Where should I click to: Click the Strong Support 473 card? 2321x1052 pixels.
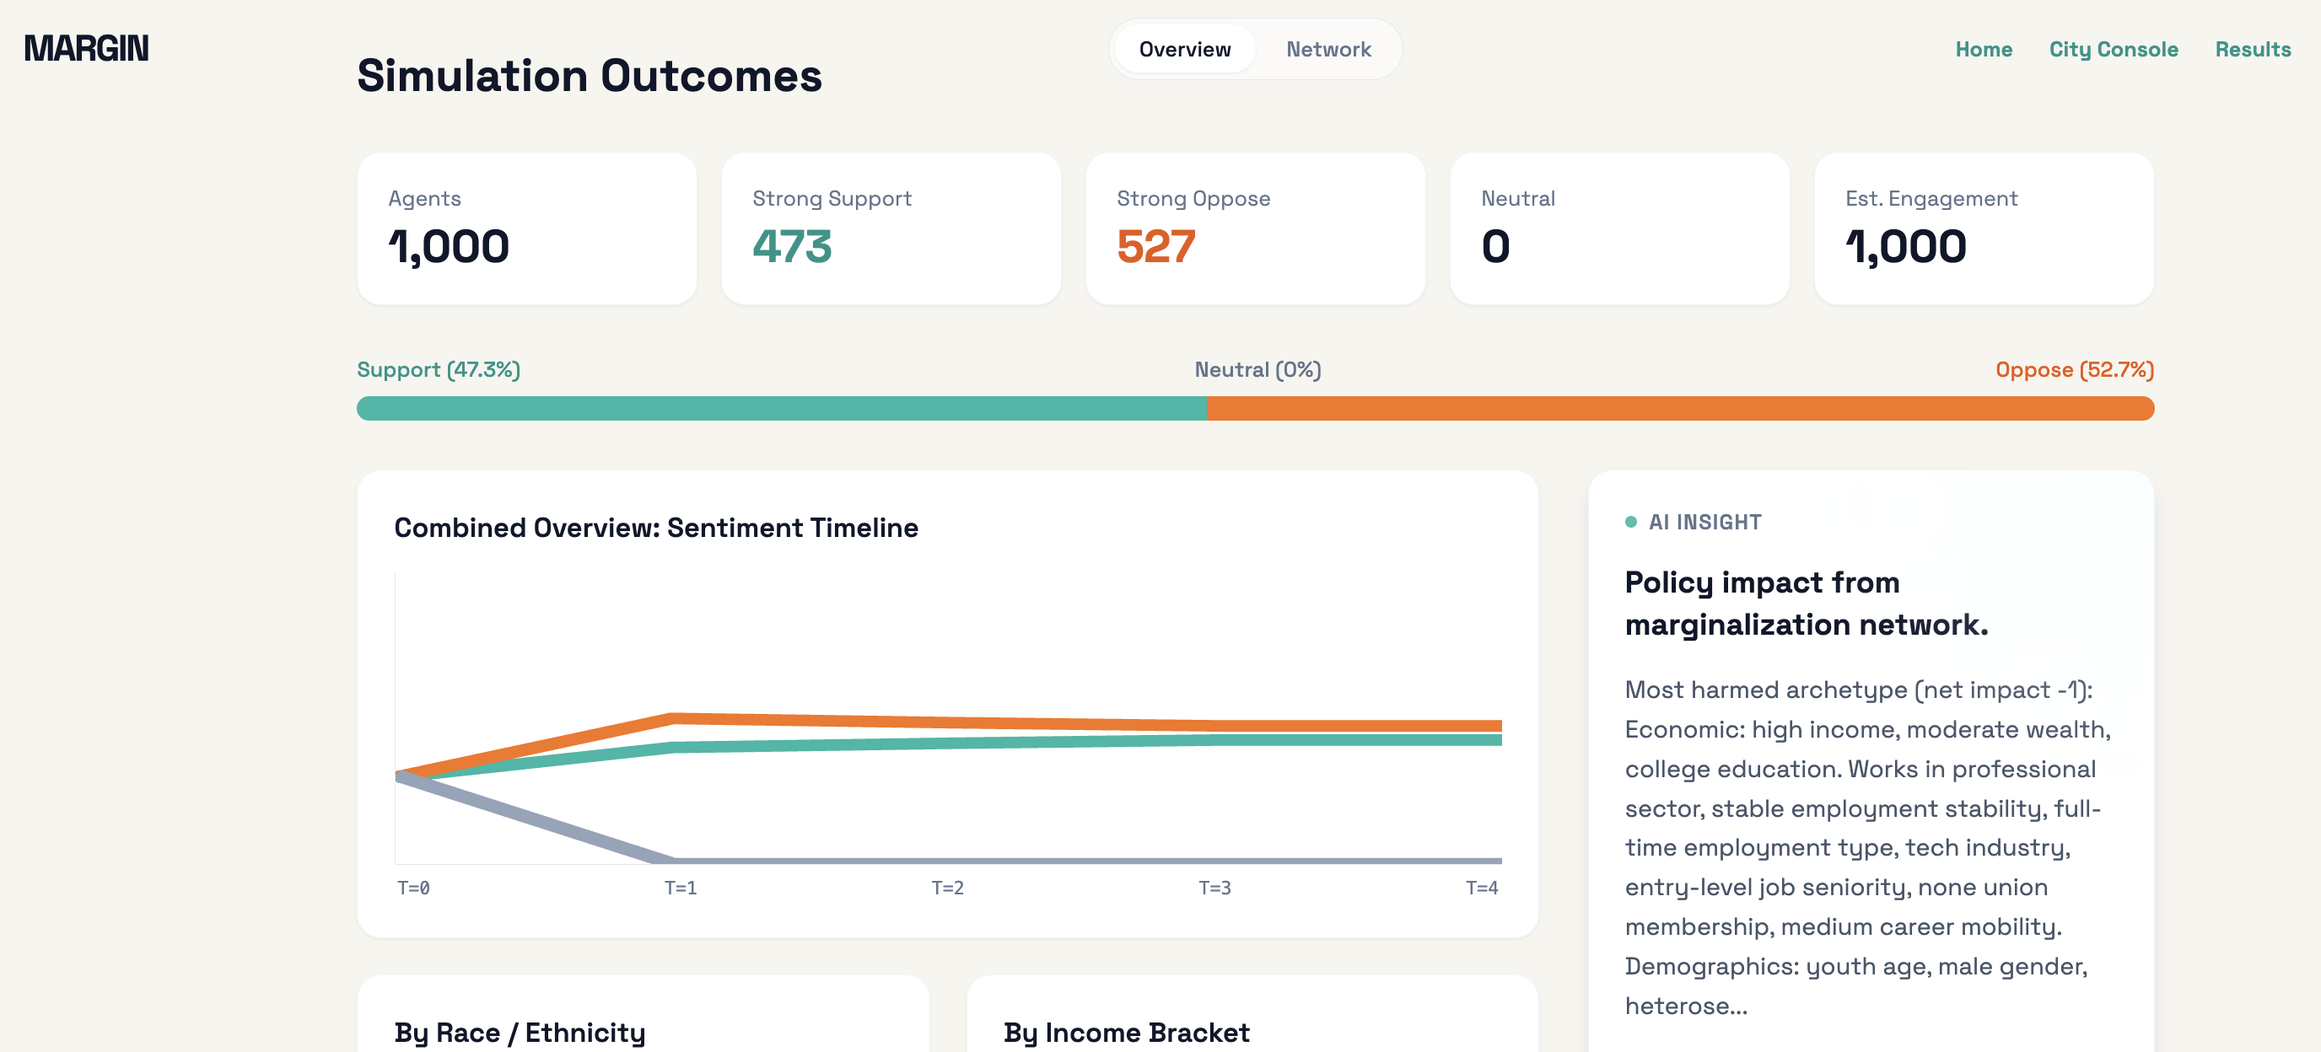pos(891,228)
